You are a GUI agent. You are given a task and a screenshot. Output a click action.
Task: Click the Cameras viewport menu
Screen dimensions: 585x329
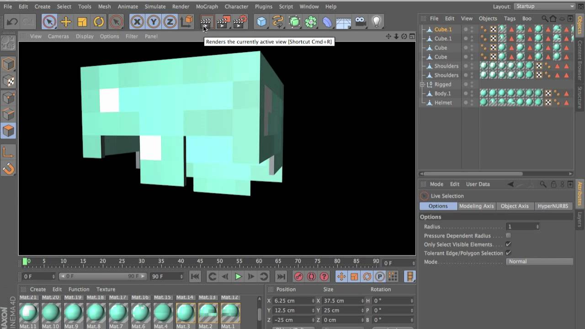point(58,36)
